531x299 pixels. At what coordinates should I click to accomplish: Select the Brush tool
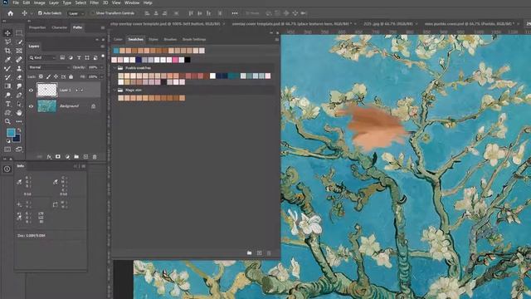pyautogui.click(x=7, y=68)
